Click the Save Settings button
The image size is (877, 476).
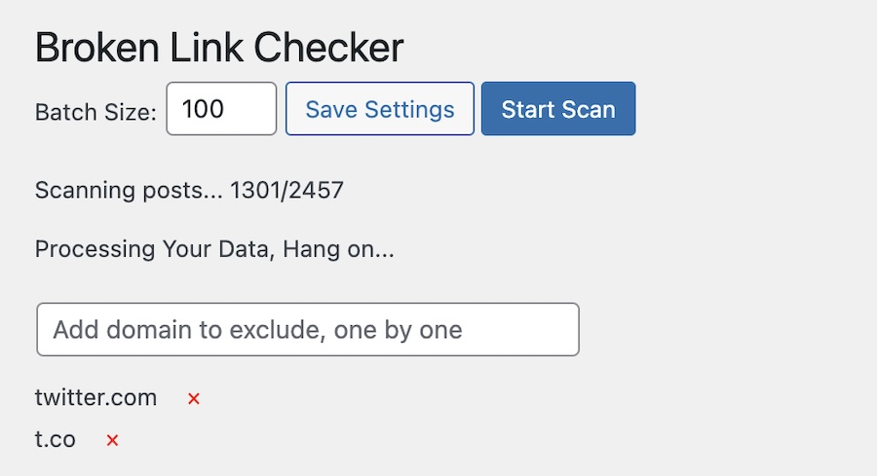click(379, 108)
